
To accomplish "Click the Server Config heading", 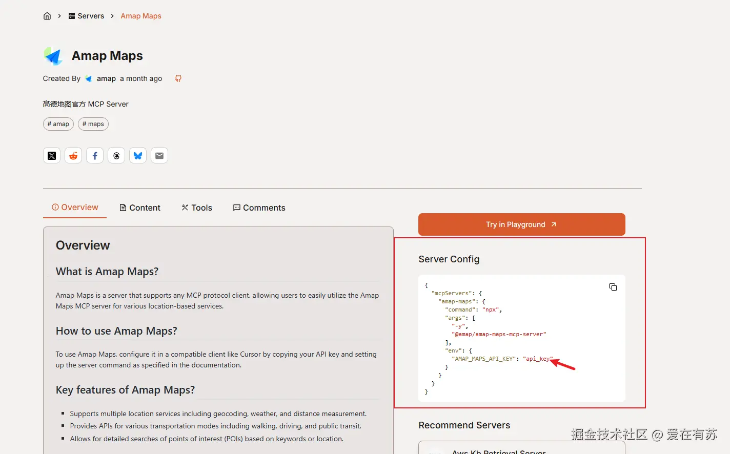I will pos(449,259).
